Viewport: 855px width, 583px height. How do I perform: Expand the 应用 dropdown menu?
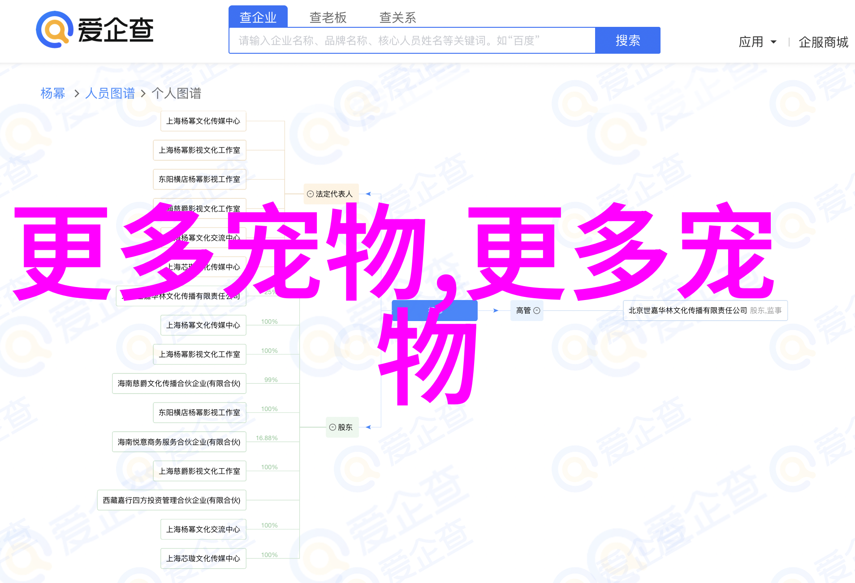coord(757,42)
